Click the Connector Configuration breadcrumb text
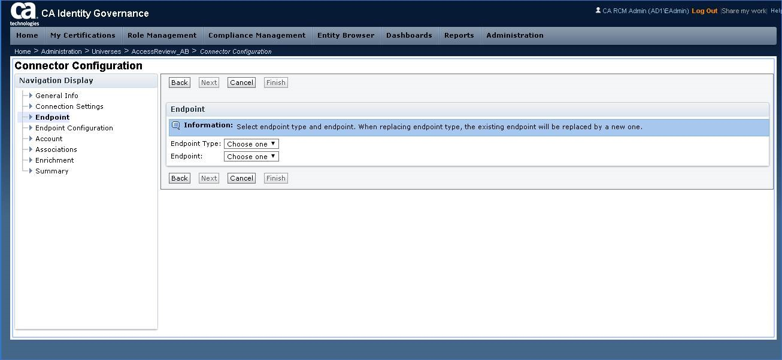This screenshot has width=782, height=360. pos(236,51)
